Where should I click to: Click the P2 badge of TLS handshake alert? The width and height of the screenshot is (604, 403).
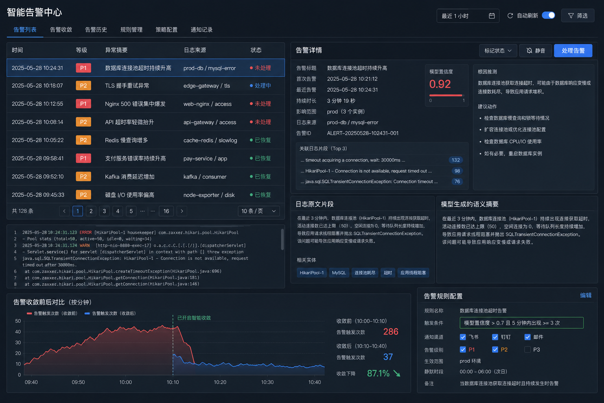[x=83, y=86]
